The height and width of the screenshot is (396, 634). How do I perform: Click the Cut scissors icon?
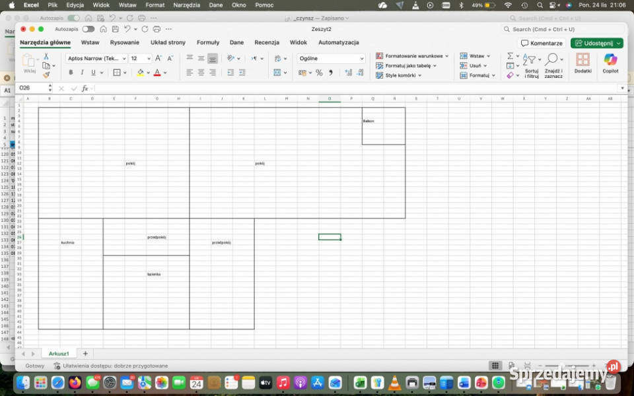46,57
